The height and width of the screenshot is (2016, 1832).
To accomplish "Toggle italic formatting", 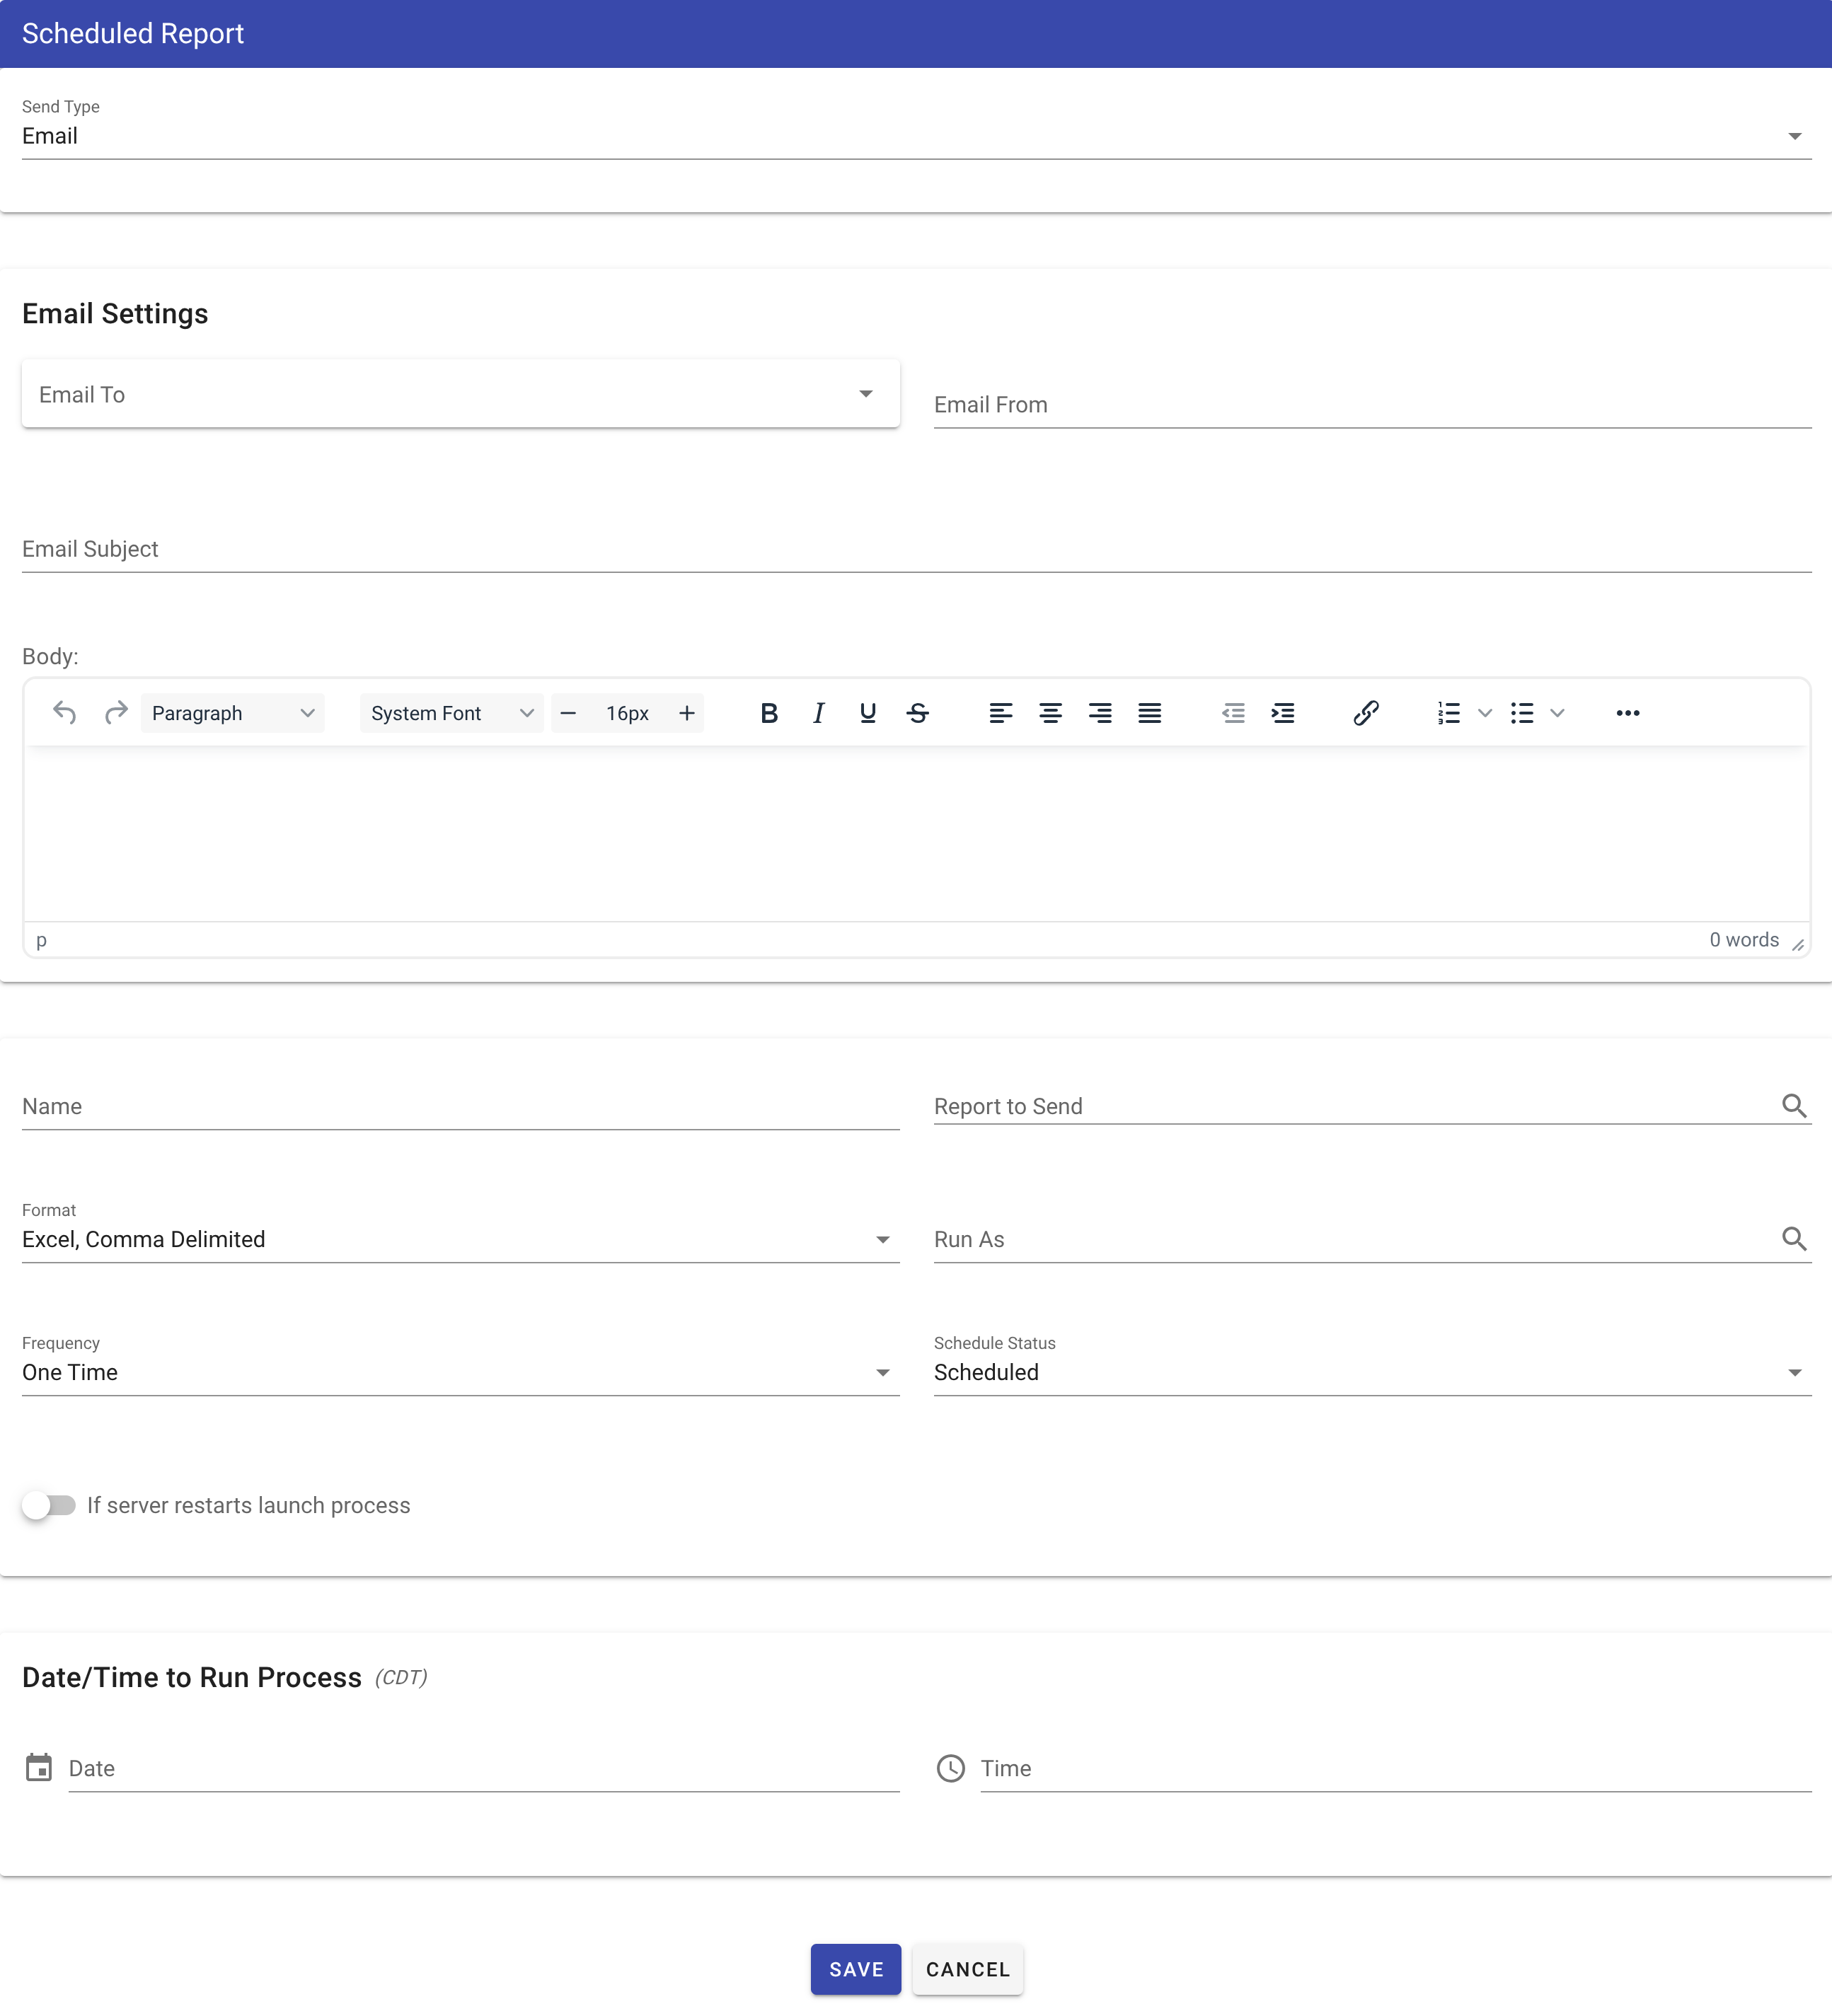I will click(819, 713).
